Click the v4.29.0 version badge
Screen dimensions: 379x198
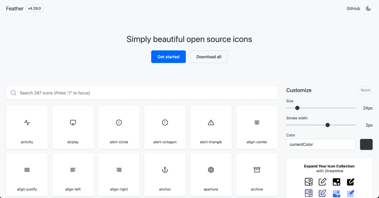point(34,9)
